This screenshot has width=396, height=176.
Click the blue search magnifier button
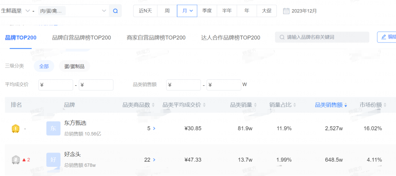tap(115, 11)
